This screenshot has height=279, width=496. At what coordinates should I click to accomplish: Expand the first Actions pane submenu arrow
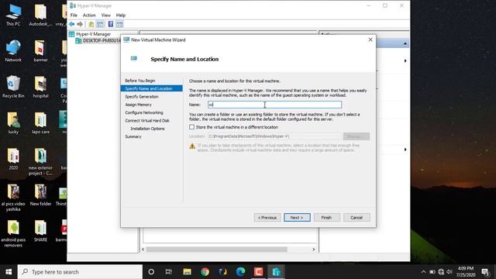point(405,60)
